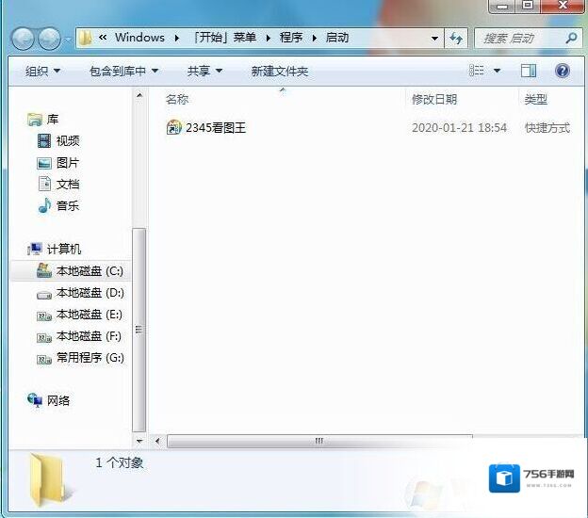This screenshot has width=588, height=518.
Task: Open the 组织 dropdown menu
Action: pyautogui.click(x=42, y=71)
